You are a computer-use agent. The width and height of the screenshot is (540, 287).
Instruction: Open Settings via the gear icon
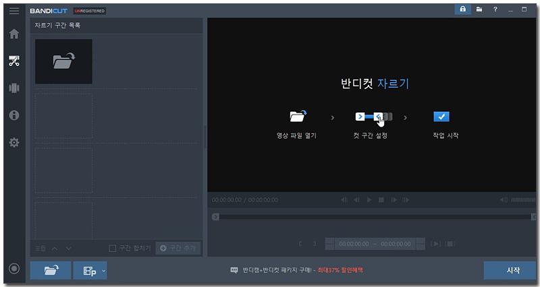tap(14, 142)
